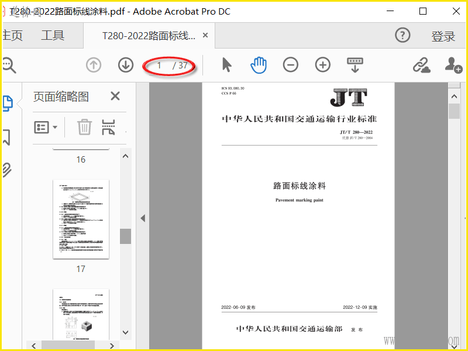Collapse navigation pane with left triangle
468x351 pixels.
[143, 218]
